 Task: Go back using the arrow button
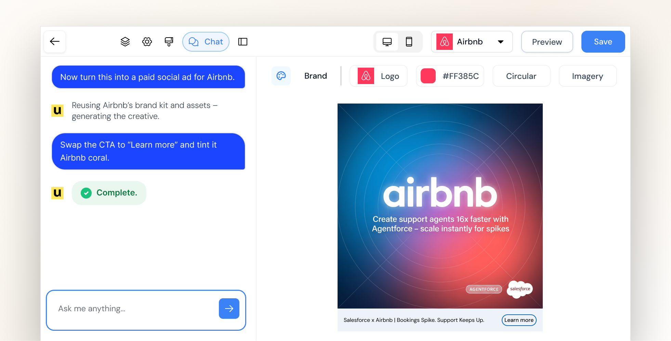point(55,42)
